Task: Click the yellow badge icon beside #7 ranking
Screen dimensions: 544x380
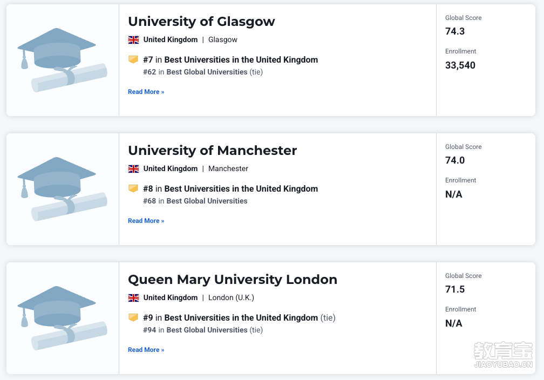Action: 133,60
